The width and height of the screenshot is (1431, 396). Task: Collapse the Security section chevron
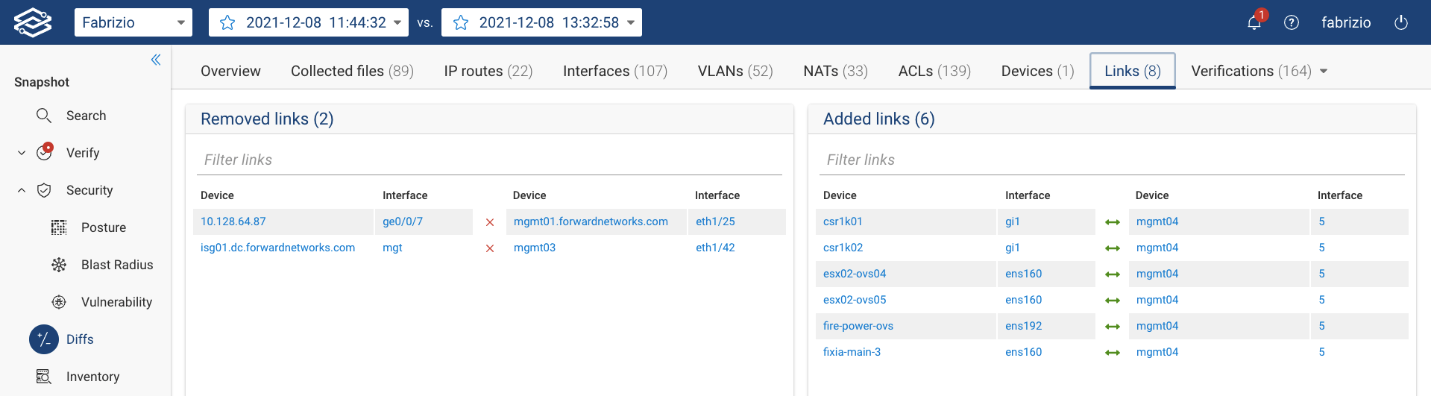22,190
